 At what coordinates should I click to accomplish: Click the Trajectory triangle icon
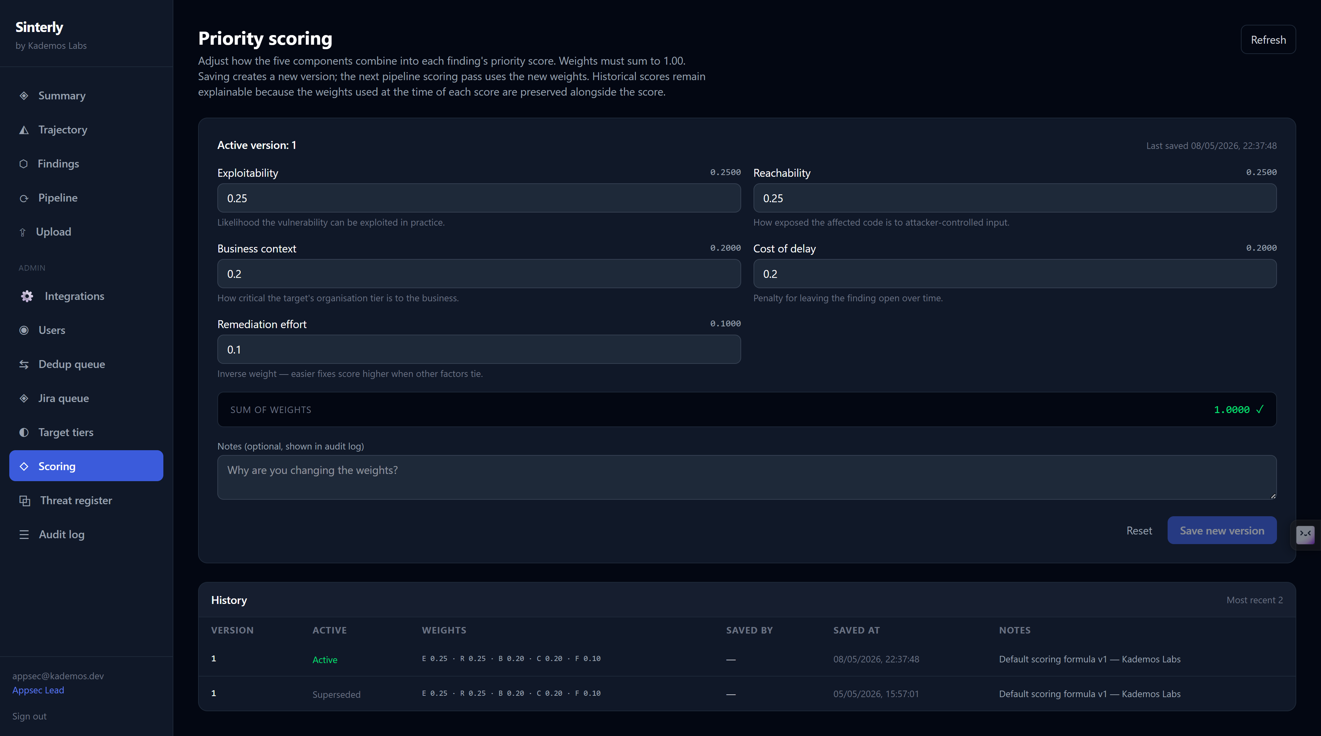pos(24,130)
